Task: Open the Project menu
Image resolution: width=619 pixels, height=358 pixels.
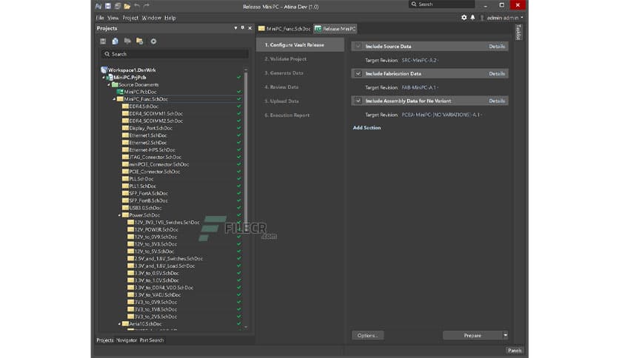Action: [x=130, y=18]
